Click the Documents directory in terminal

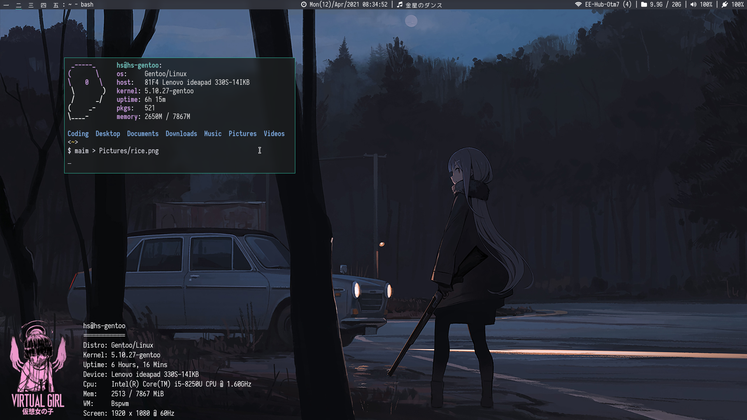point(143,134)
